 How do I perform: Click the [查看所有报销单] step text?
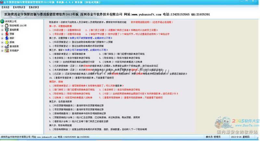[131, 97]
